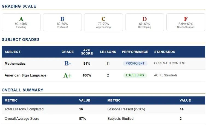Viewport: 208px width, 126px height.
Task: Click the Lessons Passed (≥70%) metric
Action: click(126, 109)
